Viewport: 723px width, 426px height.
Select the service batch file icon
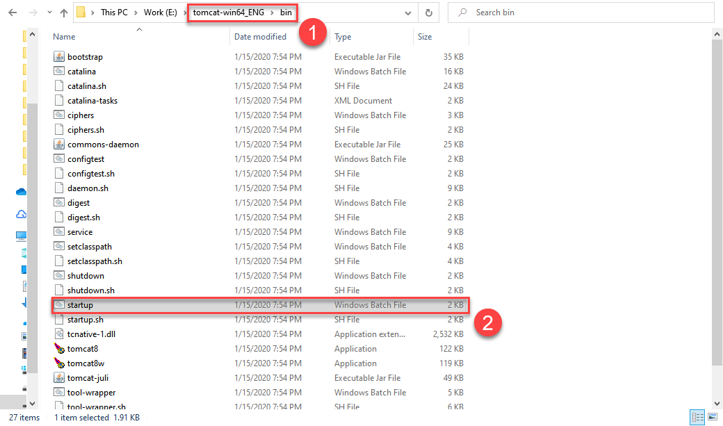tap(58, 231)
